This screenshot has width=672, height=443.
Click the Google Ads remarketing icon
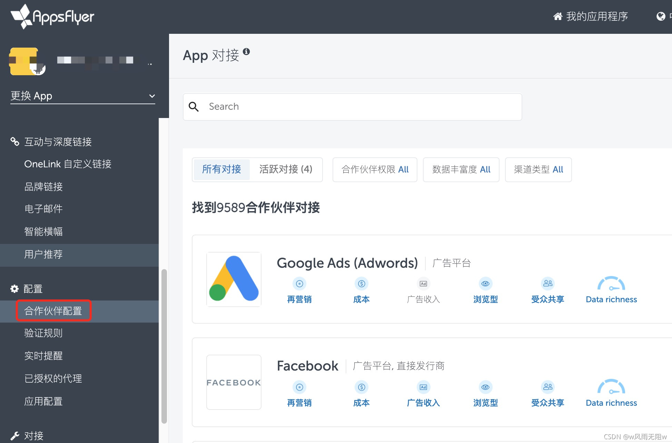tap(299, 284)
